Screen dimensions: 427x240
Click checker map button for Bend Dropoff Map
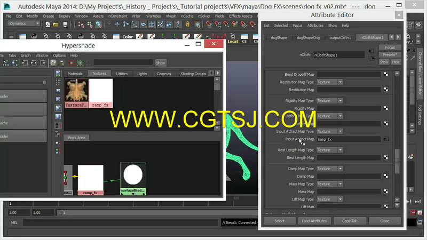386,74
